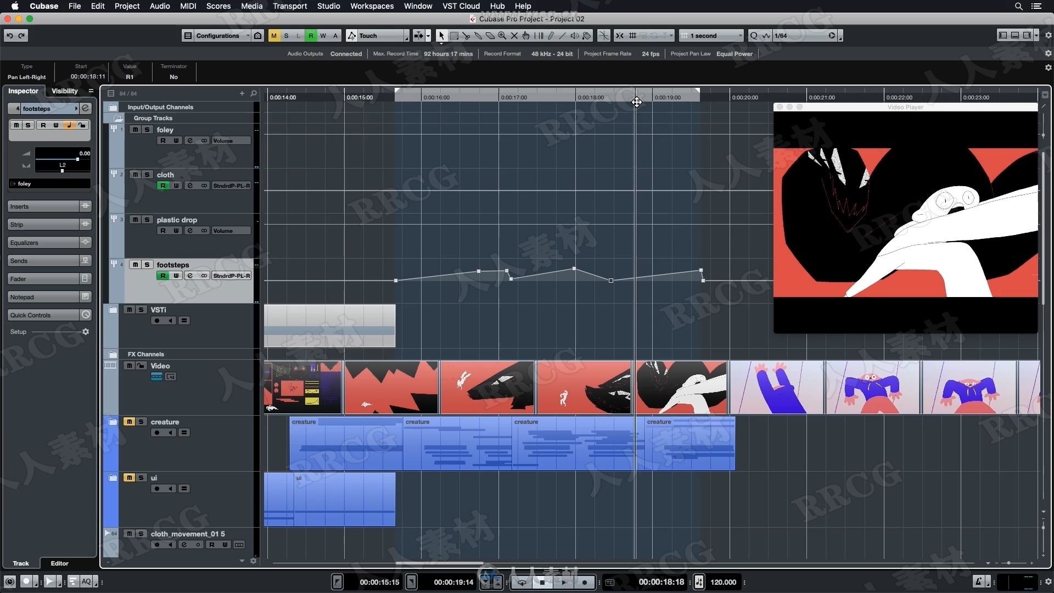1054x593 pixels.
Task: Click the Snap to Grid icon
Action: [632, 36]
